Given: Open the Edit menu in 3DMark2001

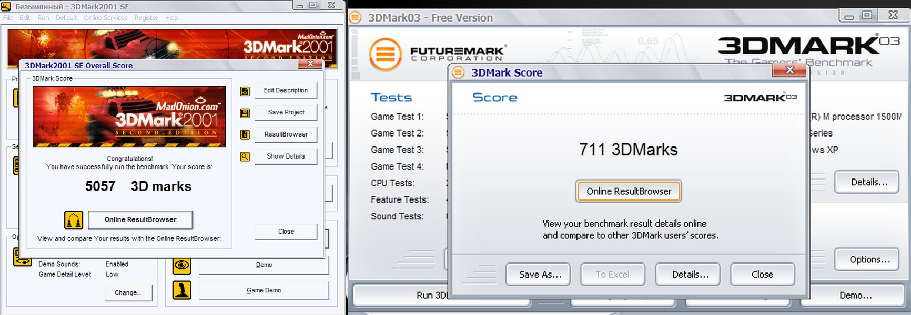Looking at the screenshot, I should click(x=25, y=18).
